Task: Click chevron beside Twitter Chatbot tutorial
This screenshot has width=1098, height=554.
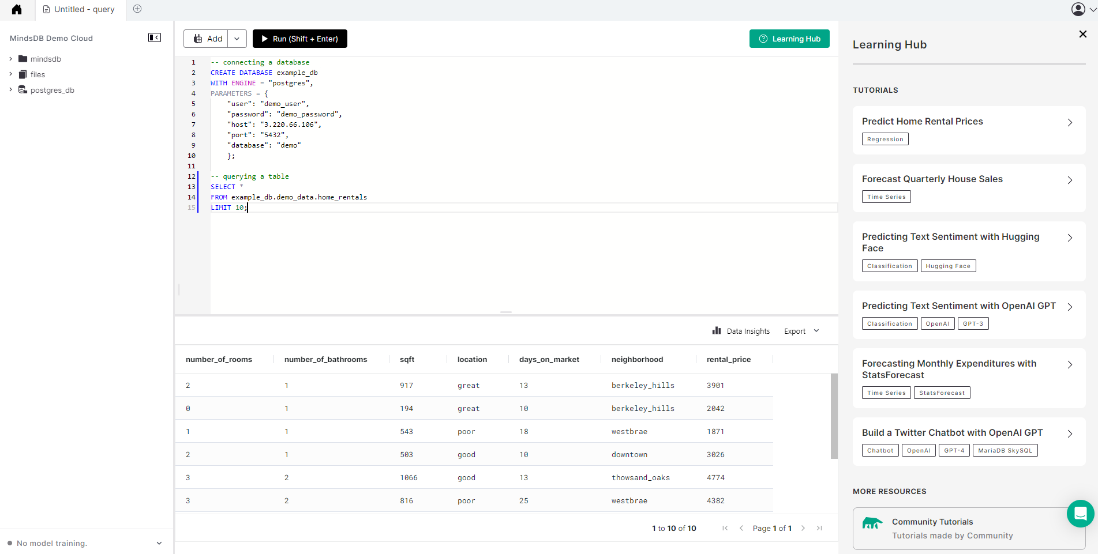Action: click(x=1070, y=434)
